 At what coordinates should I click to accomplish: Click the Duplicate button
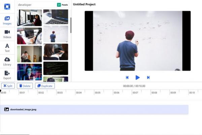pos(45,86)
